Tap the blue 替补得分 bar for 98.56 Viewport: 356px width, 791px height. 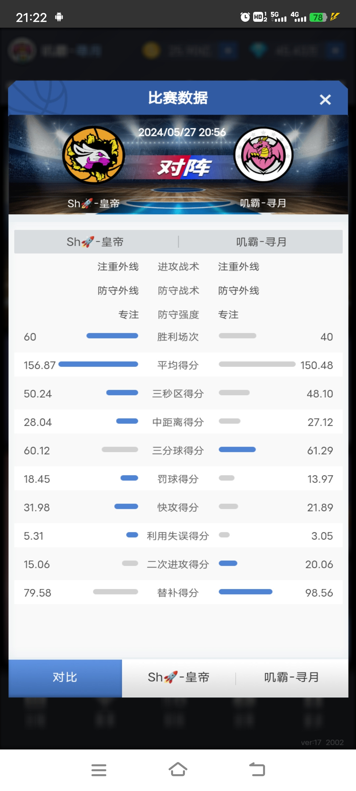tap(246, 592)
